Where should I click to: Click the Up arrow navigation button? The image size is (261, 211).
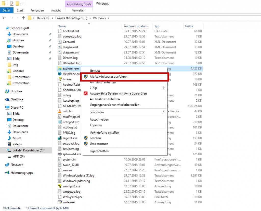click(23, 18)
